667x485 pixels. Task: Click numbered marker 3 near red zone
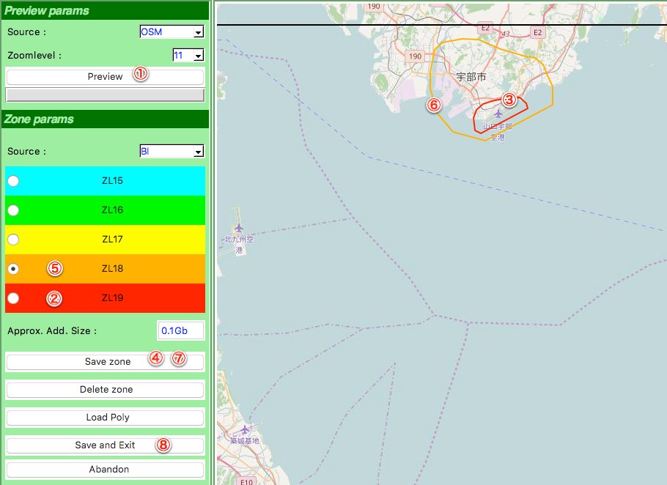point(509,100)
